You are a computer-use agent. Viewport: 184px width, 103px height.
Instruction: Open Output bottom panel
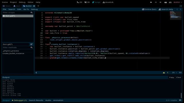[x=6, y=100]
